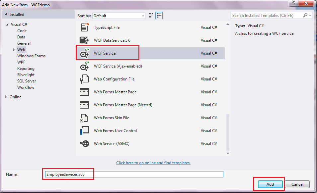Click the WCF Data Service 5.6 icon

84,40
